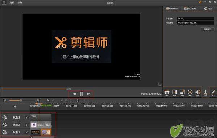Open the circular speed tool icon
The width and height of the screenshot is (217, 138).
[190, 93]
